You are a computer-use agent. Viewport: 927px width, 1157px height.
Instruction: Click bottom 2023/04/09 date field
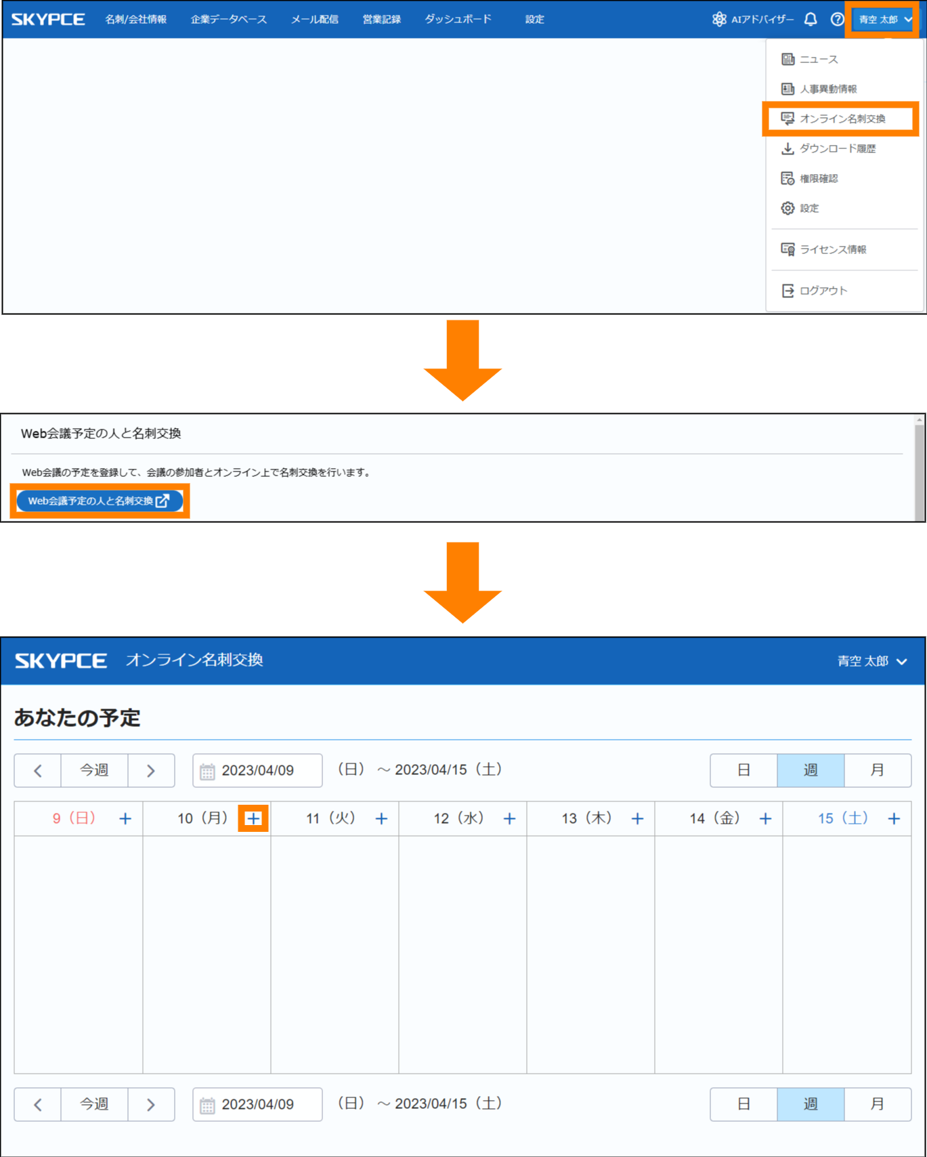[x=257, y=1104]
